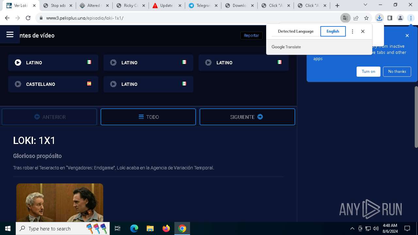Image resolution: width=418 pixels, height=235 pixels.
Task: Open TODO episodes list
Action: pyautogui.click(x=148, y=117)
